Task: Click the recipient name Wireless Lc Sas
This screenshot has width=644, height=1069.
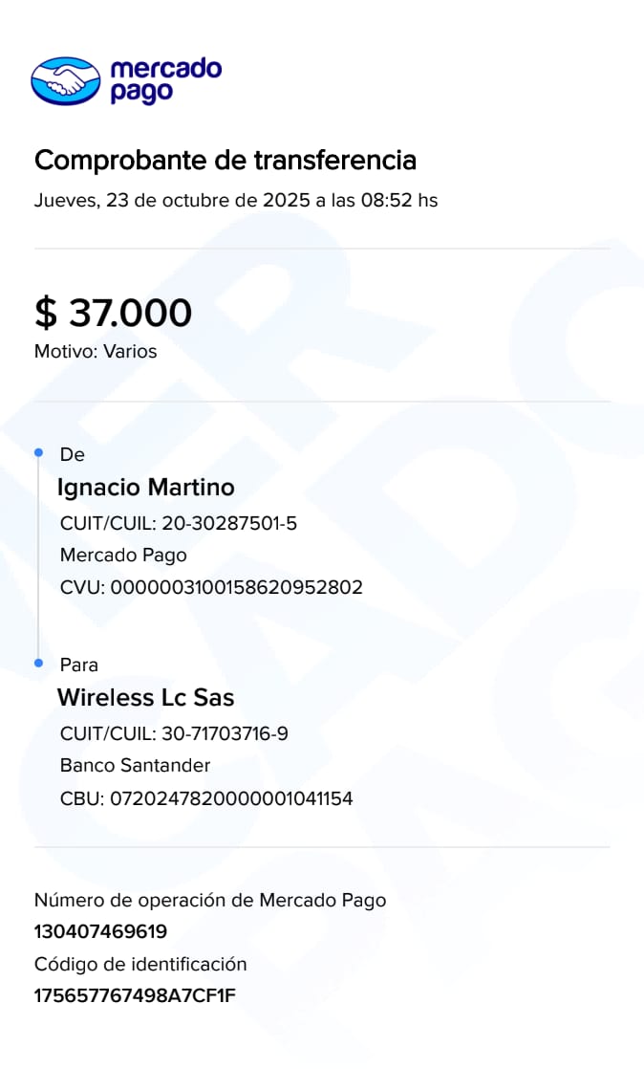Action: 145,697
